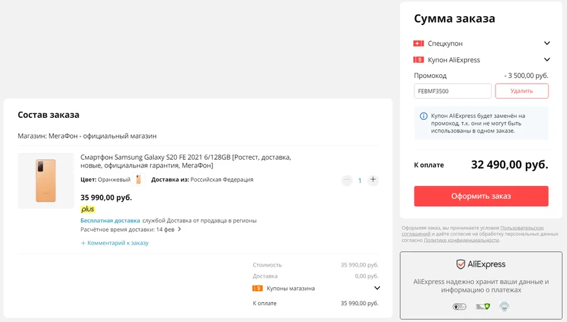Click the round blue certification badge

504,307
